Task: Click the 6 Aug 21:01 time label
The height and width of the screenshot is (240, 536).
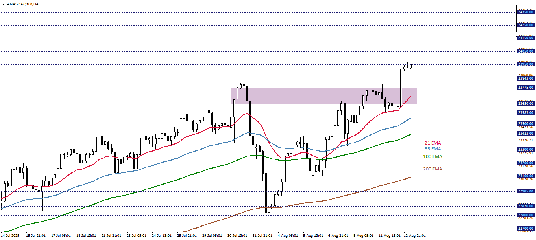Action: (x=338, y=236)
